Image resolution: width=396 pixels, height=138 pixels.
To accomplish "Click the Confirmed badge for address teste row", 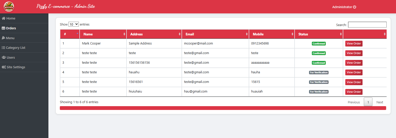I will [x=319, y=53].
